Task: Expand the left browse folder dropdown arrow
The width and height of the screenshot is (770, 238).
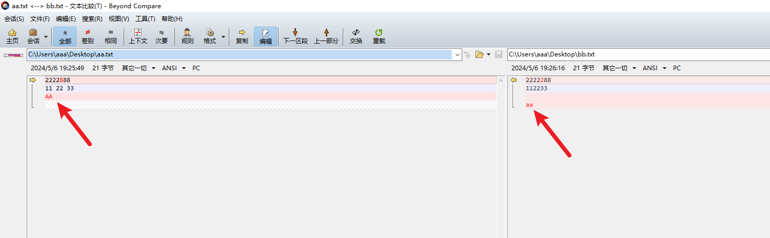Action: 489,54
